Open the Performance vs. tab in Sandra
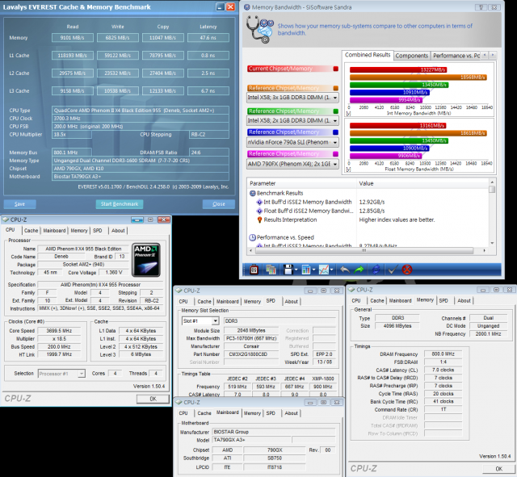This screenshot has width=517, height=477. 456,56
